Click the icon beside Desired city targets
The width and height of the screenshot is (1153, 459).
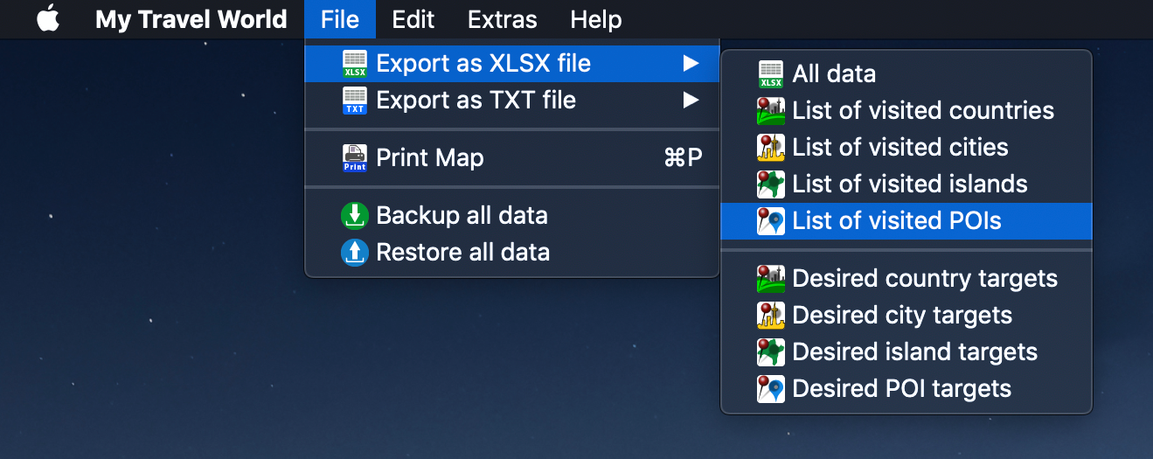pos(771,316)
